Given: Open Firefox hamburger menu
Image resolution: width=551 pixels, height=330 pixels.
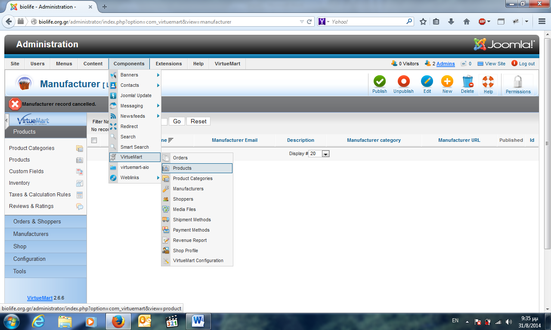Looking at the screenshot, I should (x=542, y=21).
